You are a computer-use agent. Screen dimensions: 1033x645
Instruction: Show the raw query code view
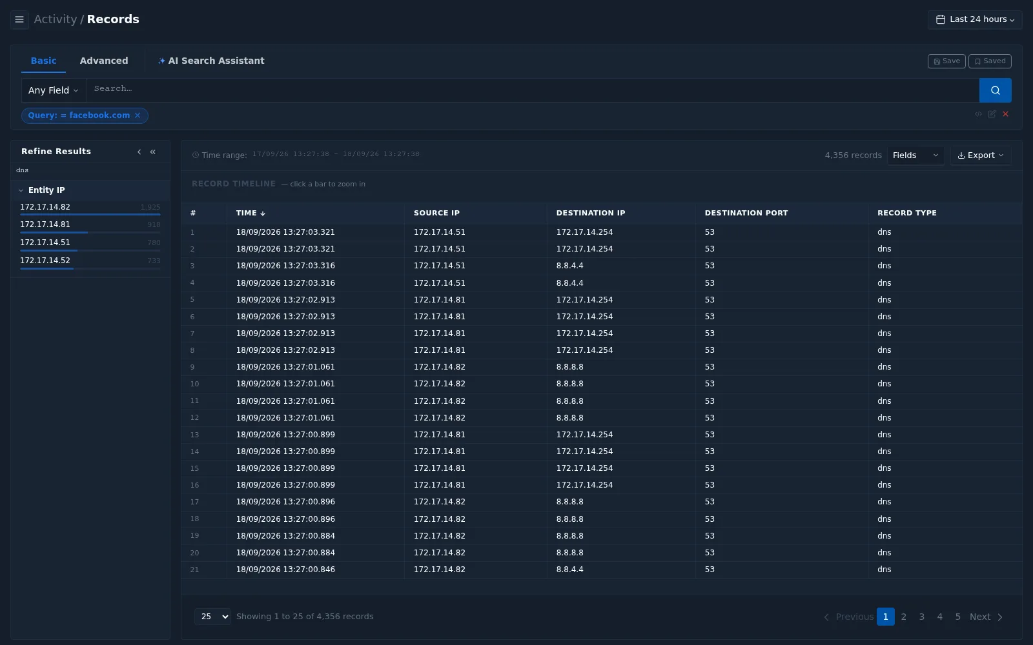(978, 114)
